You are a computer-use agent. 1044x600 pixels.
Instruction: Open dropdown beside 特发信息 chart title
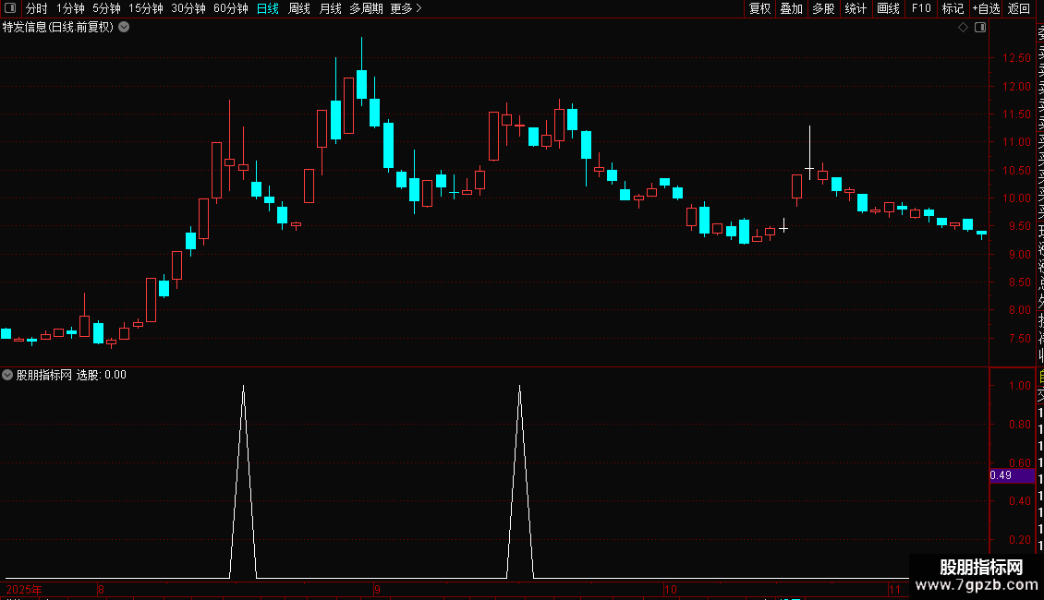124,28
